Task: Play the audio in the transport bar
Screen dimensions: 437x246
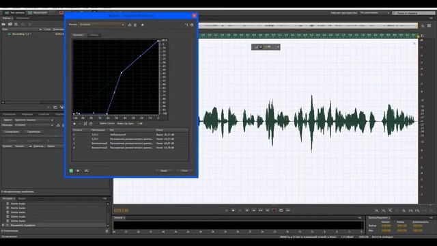Action: (234, 210)
